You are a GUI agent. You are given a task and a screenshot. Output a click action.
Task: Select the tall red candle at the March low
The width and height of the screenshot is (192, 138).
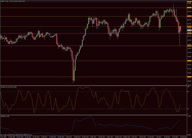73,69
